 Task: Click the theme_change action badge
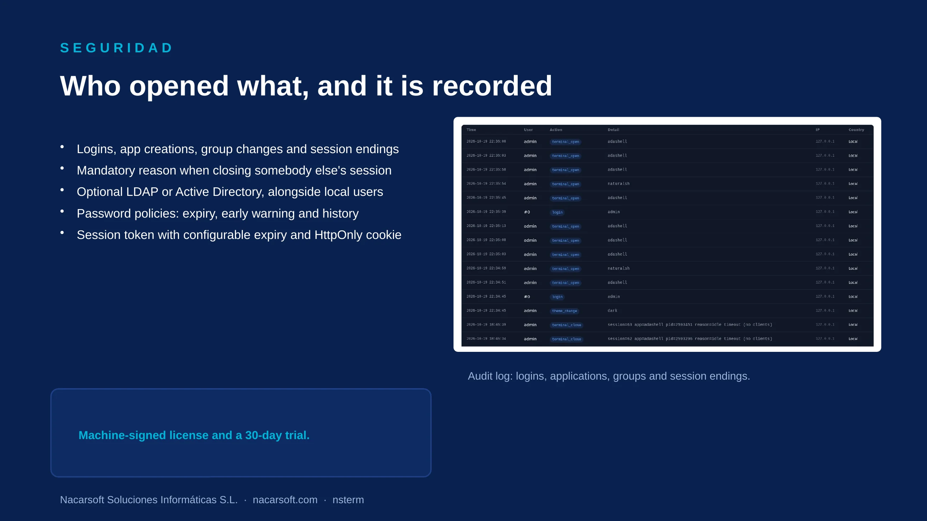coord(564,311)
